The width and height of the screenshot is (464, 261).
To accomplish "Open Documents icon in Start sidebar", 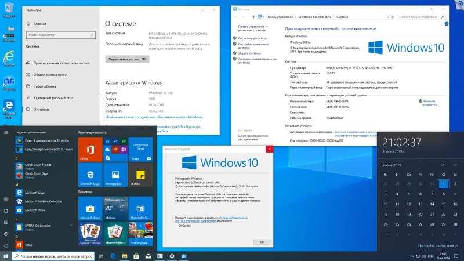I will (6, 211).
